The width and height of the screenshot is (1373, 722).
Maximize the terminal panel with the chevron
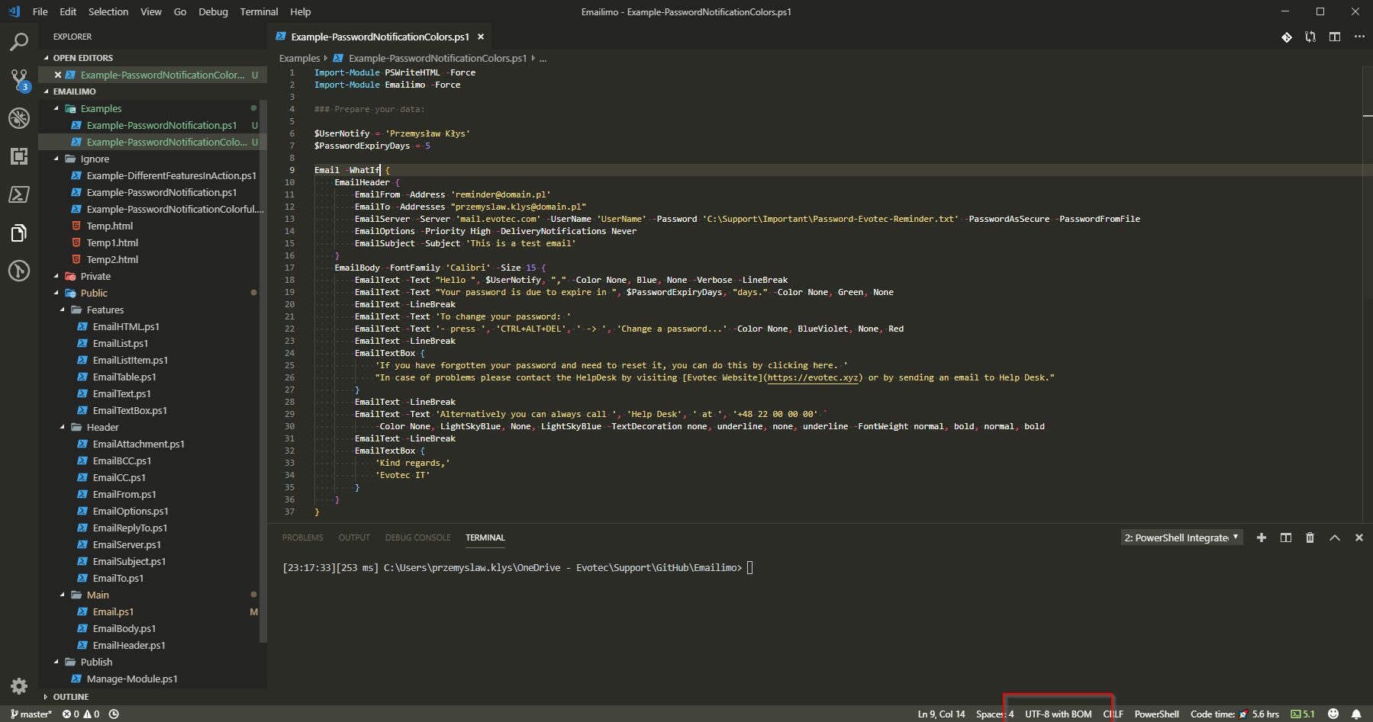tap(1335, 537)
